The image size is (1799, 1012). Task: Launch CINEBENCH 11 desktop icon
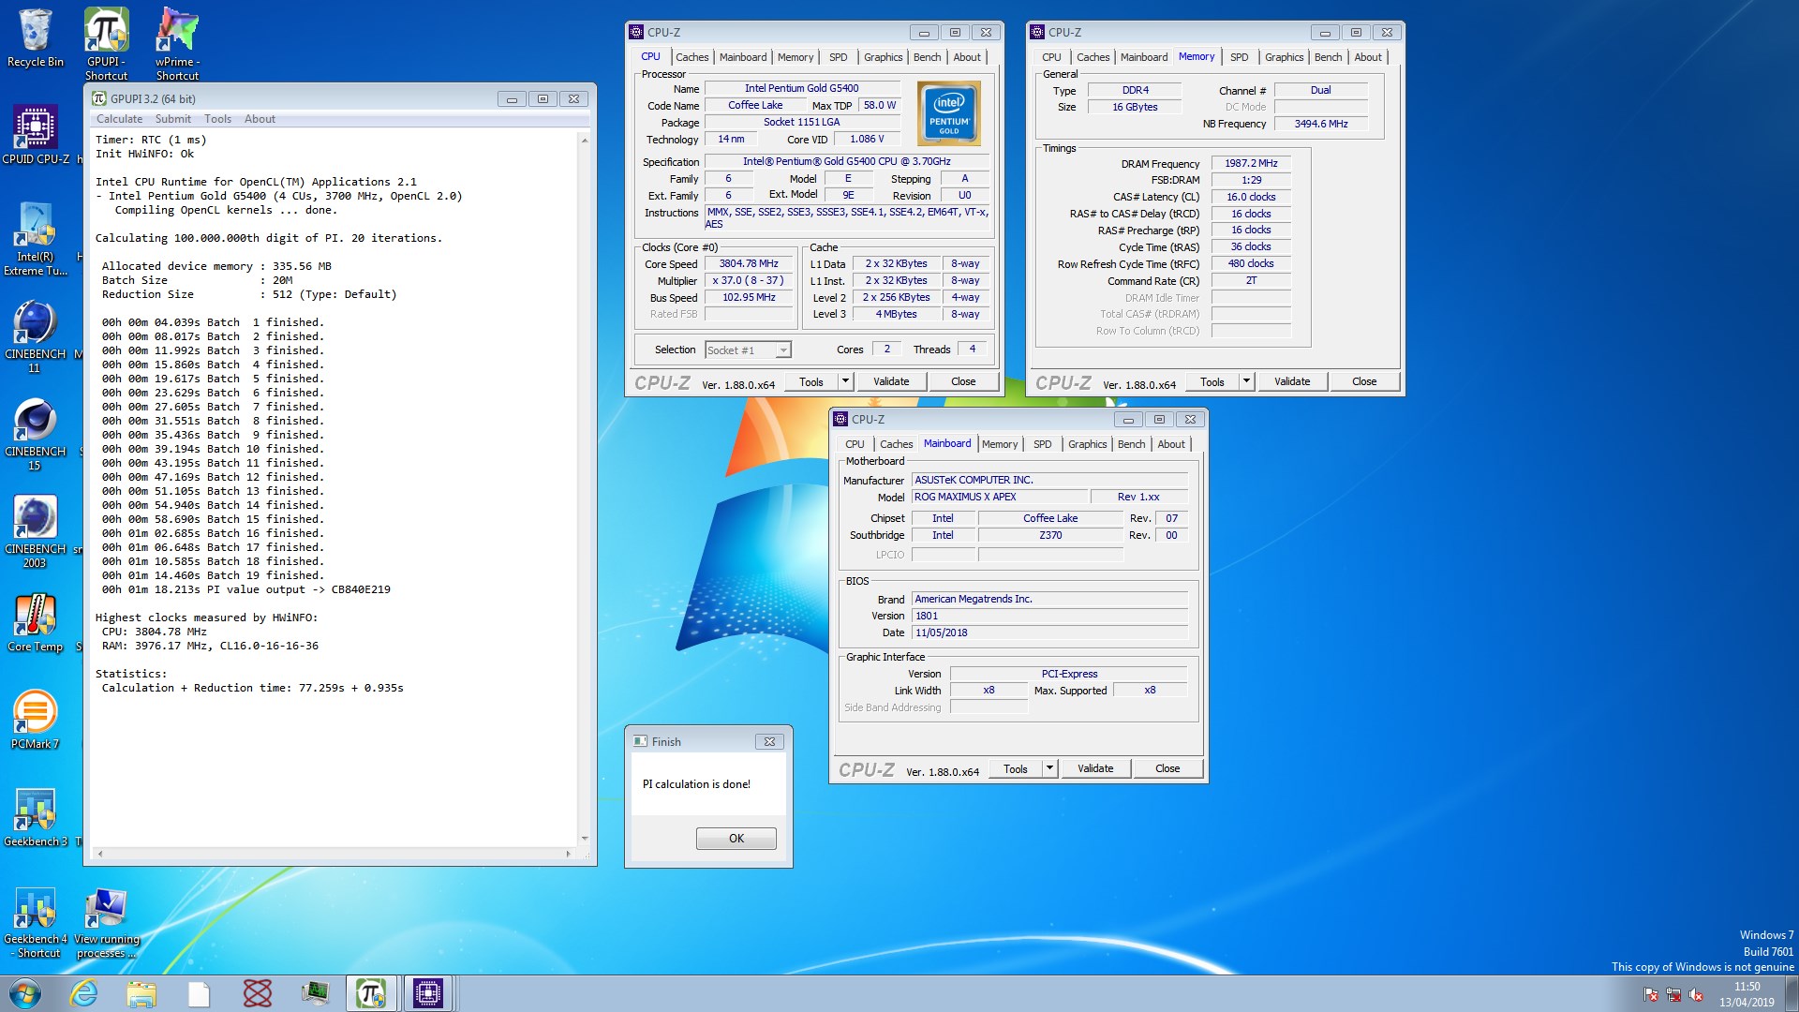point(36,337)
